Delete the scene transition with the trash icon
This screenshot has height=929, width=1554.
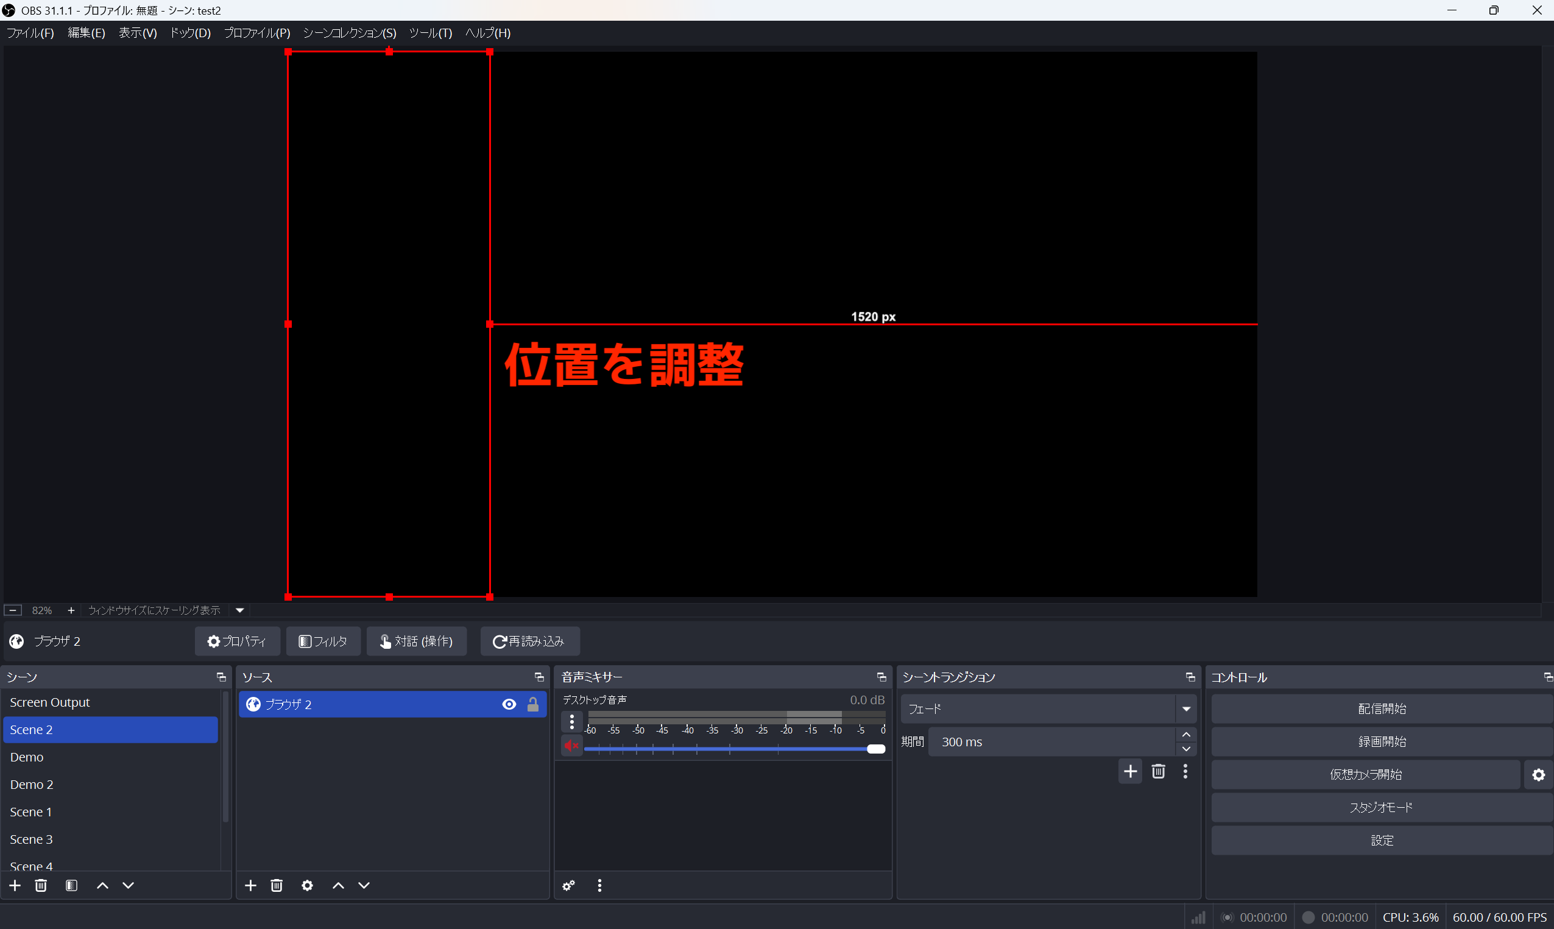tap(1159, 771)
